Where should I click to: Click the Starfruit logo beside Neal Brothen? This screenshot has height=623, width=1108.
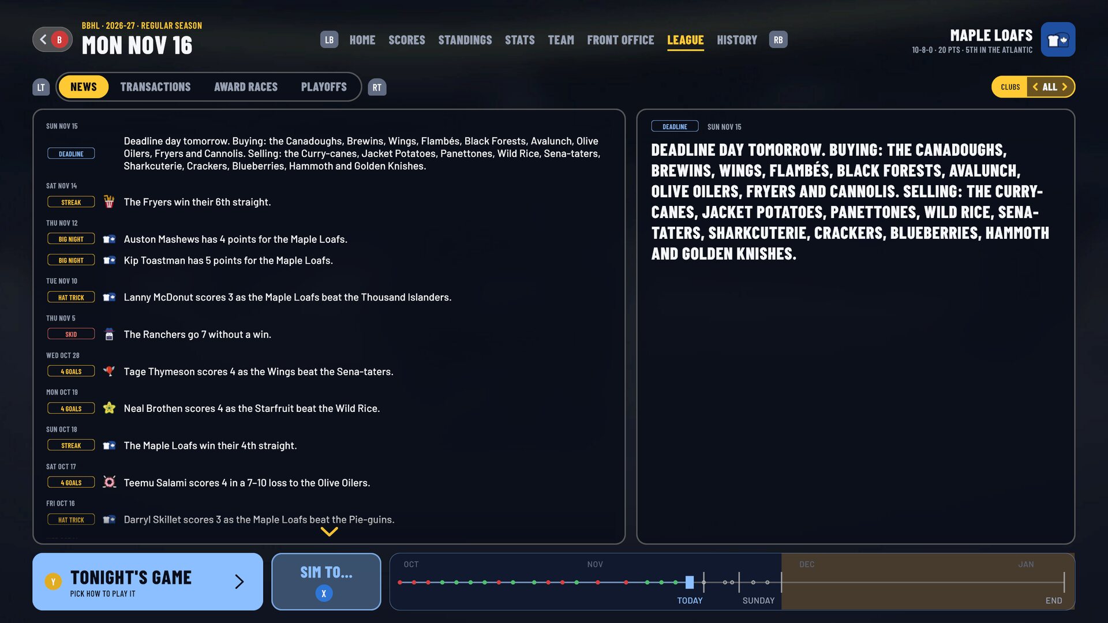109,408
